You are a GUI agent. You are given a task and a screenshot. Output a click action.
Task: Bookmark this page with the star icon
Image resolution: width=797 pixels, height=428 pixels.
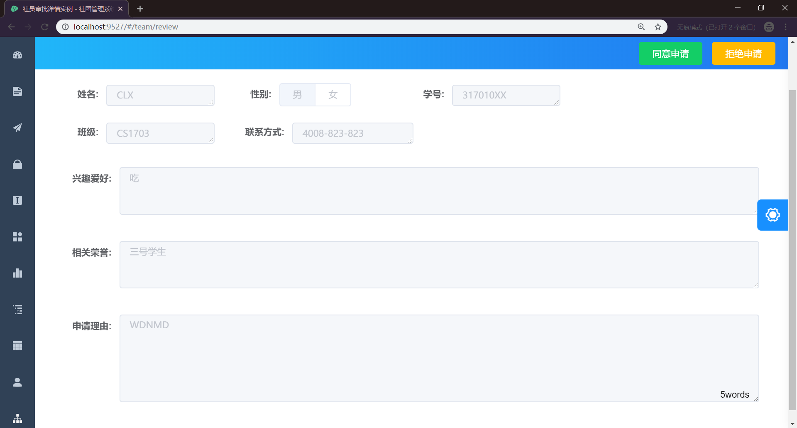658,27
